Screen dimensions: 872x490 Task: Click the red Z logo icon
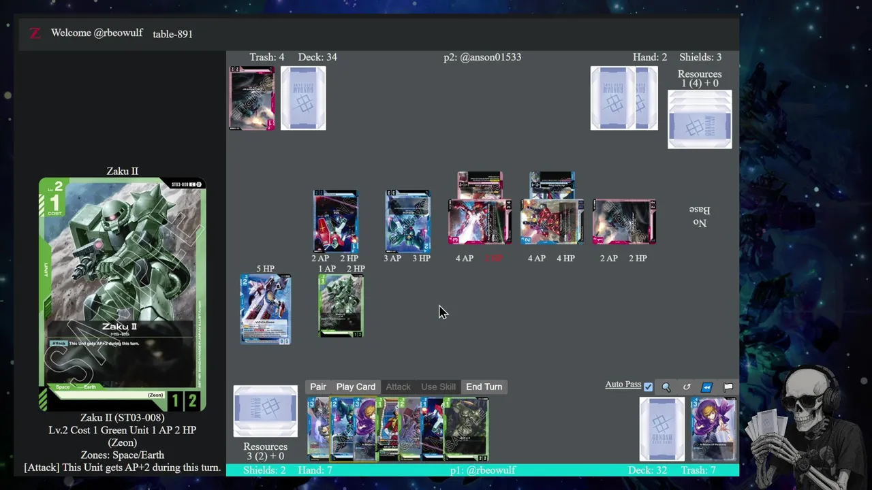(35, 33)
